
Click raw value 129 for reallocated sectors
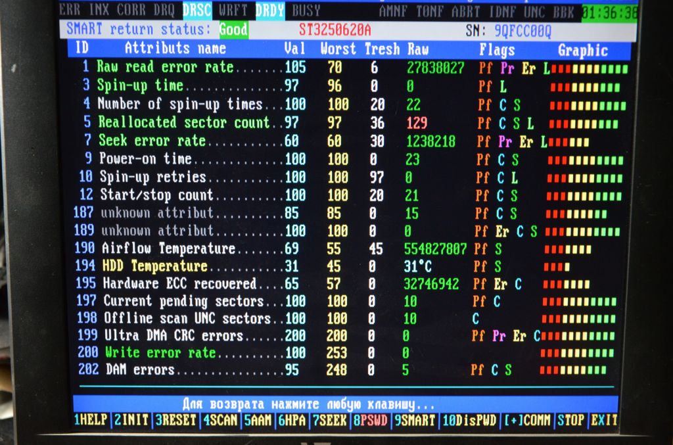(x=417, y=123)
